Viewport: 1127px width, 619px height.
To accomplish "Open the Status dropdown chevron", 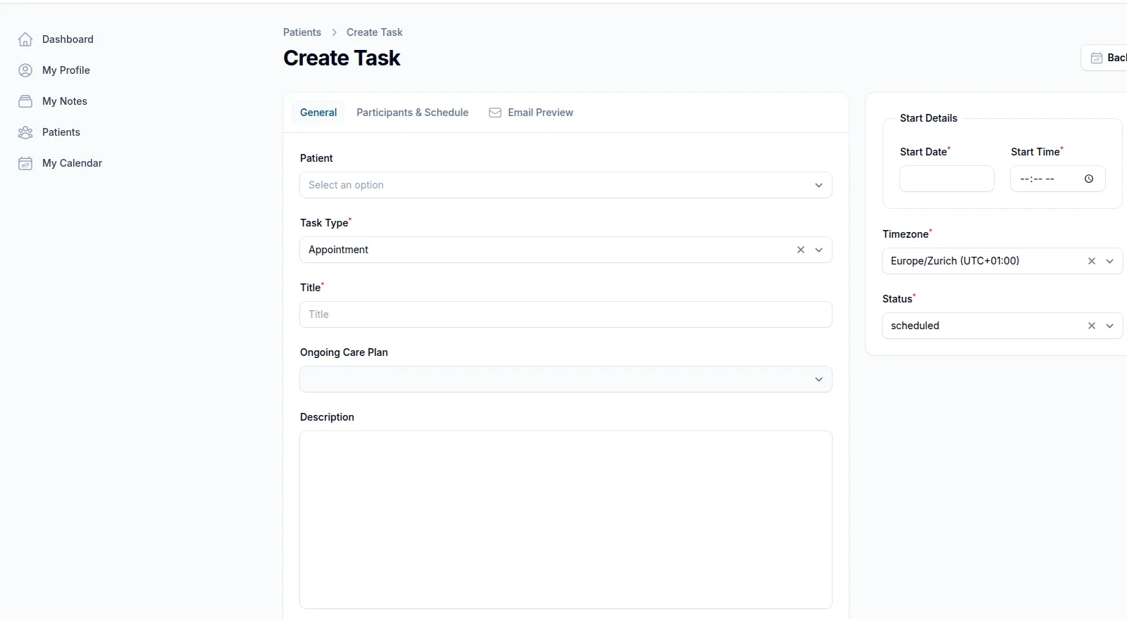I will pos(1110,326).
